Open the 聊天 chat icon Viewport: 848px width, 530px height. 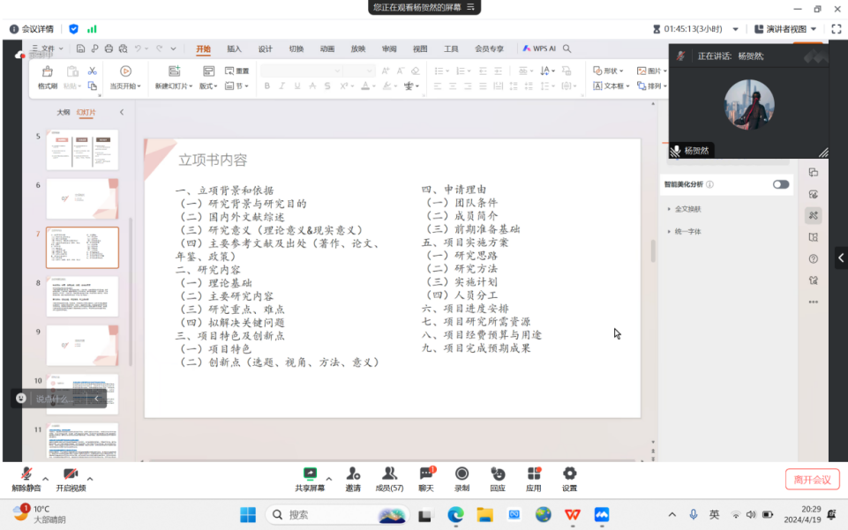tap(426, 475)
